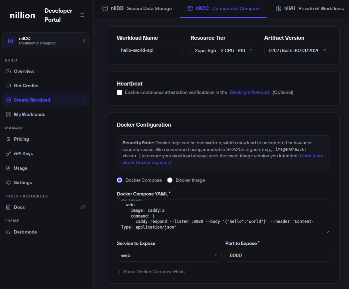
Task: Open the Blacklight Network link
Action: coord(250,92)
